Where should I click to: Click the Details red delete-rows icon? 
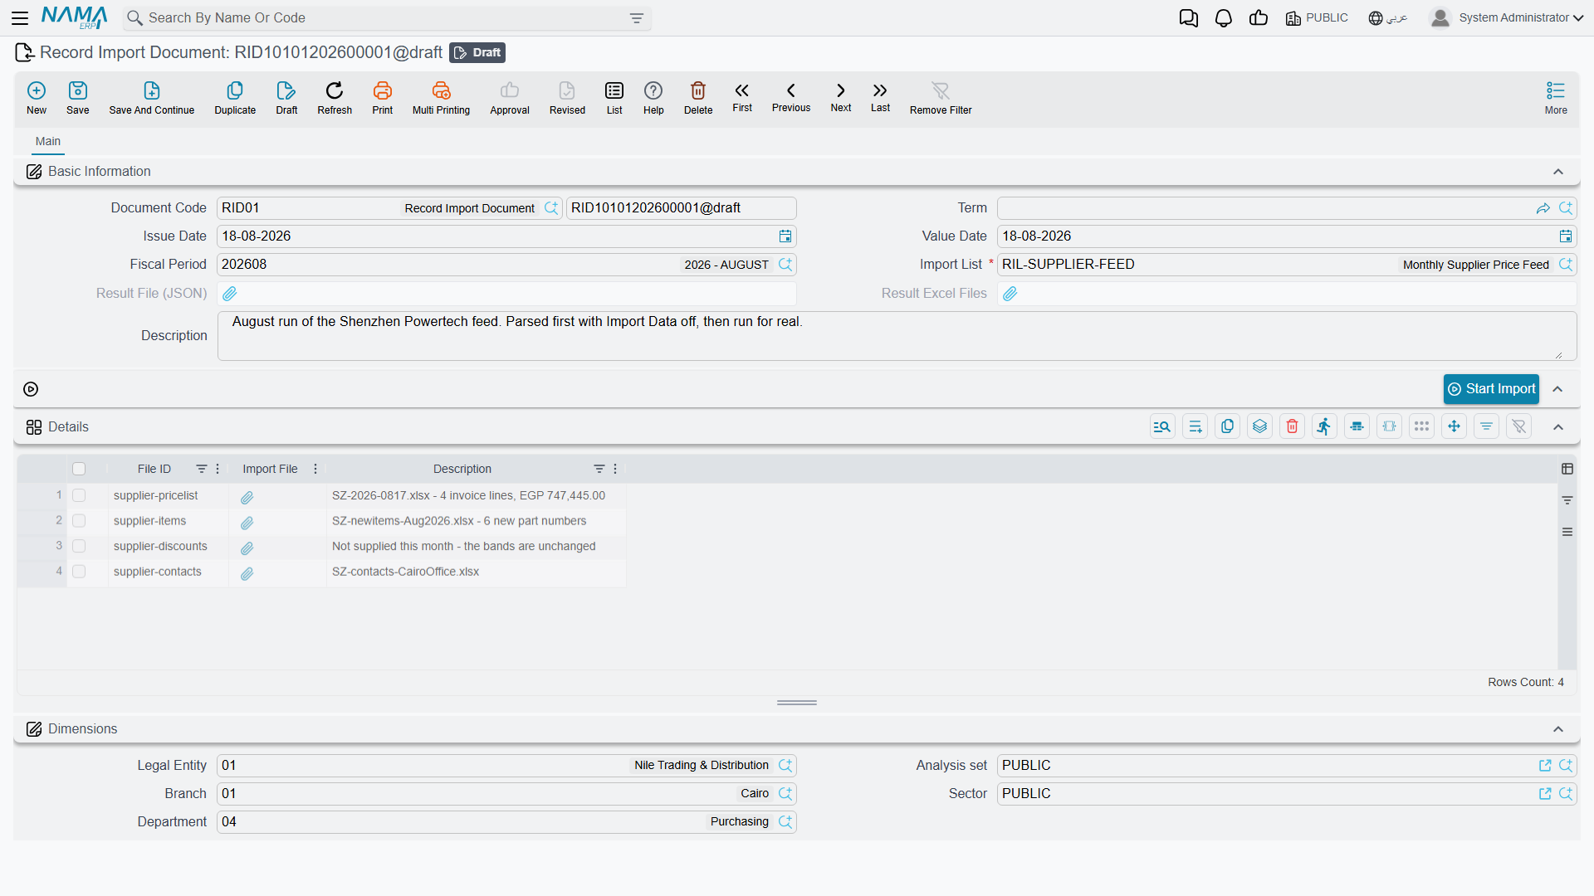point(1292,426)
